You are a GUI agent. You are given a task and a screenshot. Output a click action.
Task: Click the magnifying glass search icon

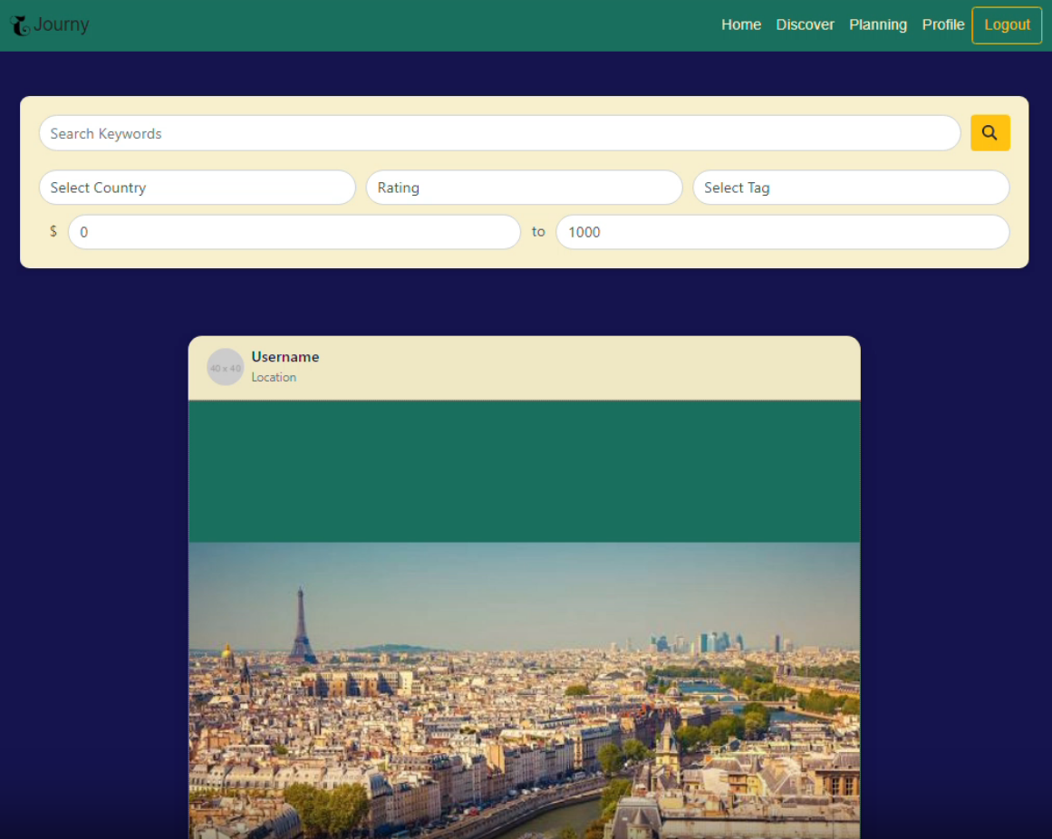[x=989, y=132]
